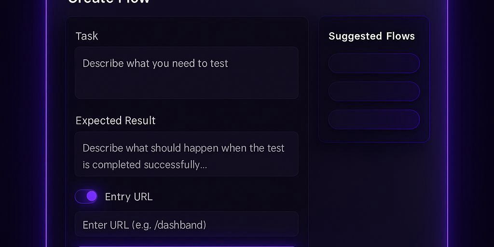Click the "Task" field label
This screenshot has width=494, height=247.
[87, 36]
